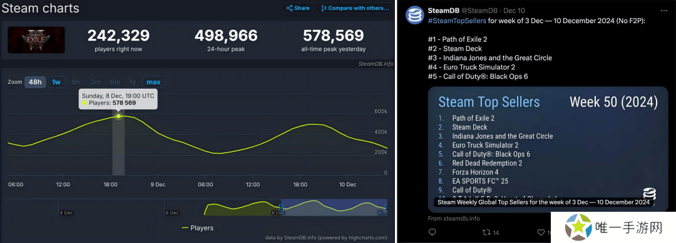Open the Dec 10 tweet timestamp
This screenshot has height=243, width=676.
tap(515, 11)
